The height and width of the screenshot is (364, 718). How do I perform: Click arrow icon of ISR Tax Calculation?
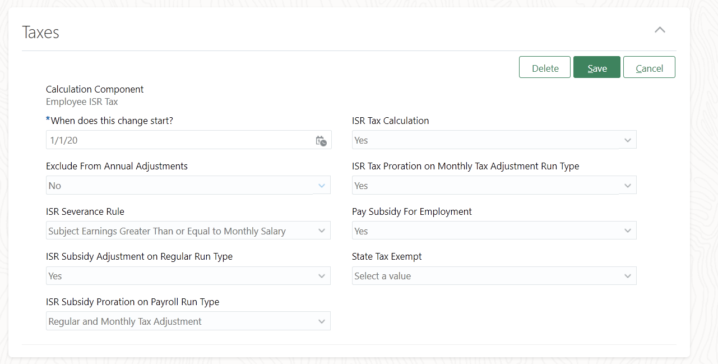(x=628, y=140)
